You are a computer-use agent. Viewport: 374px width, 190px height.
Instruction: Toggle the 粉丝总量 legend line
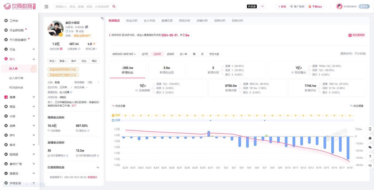[x=118, y=106]
